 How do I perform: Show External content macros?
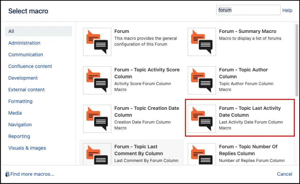pyautogui.click(x=27, y=90)
